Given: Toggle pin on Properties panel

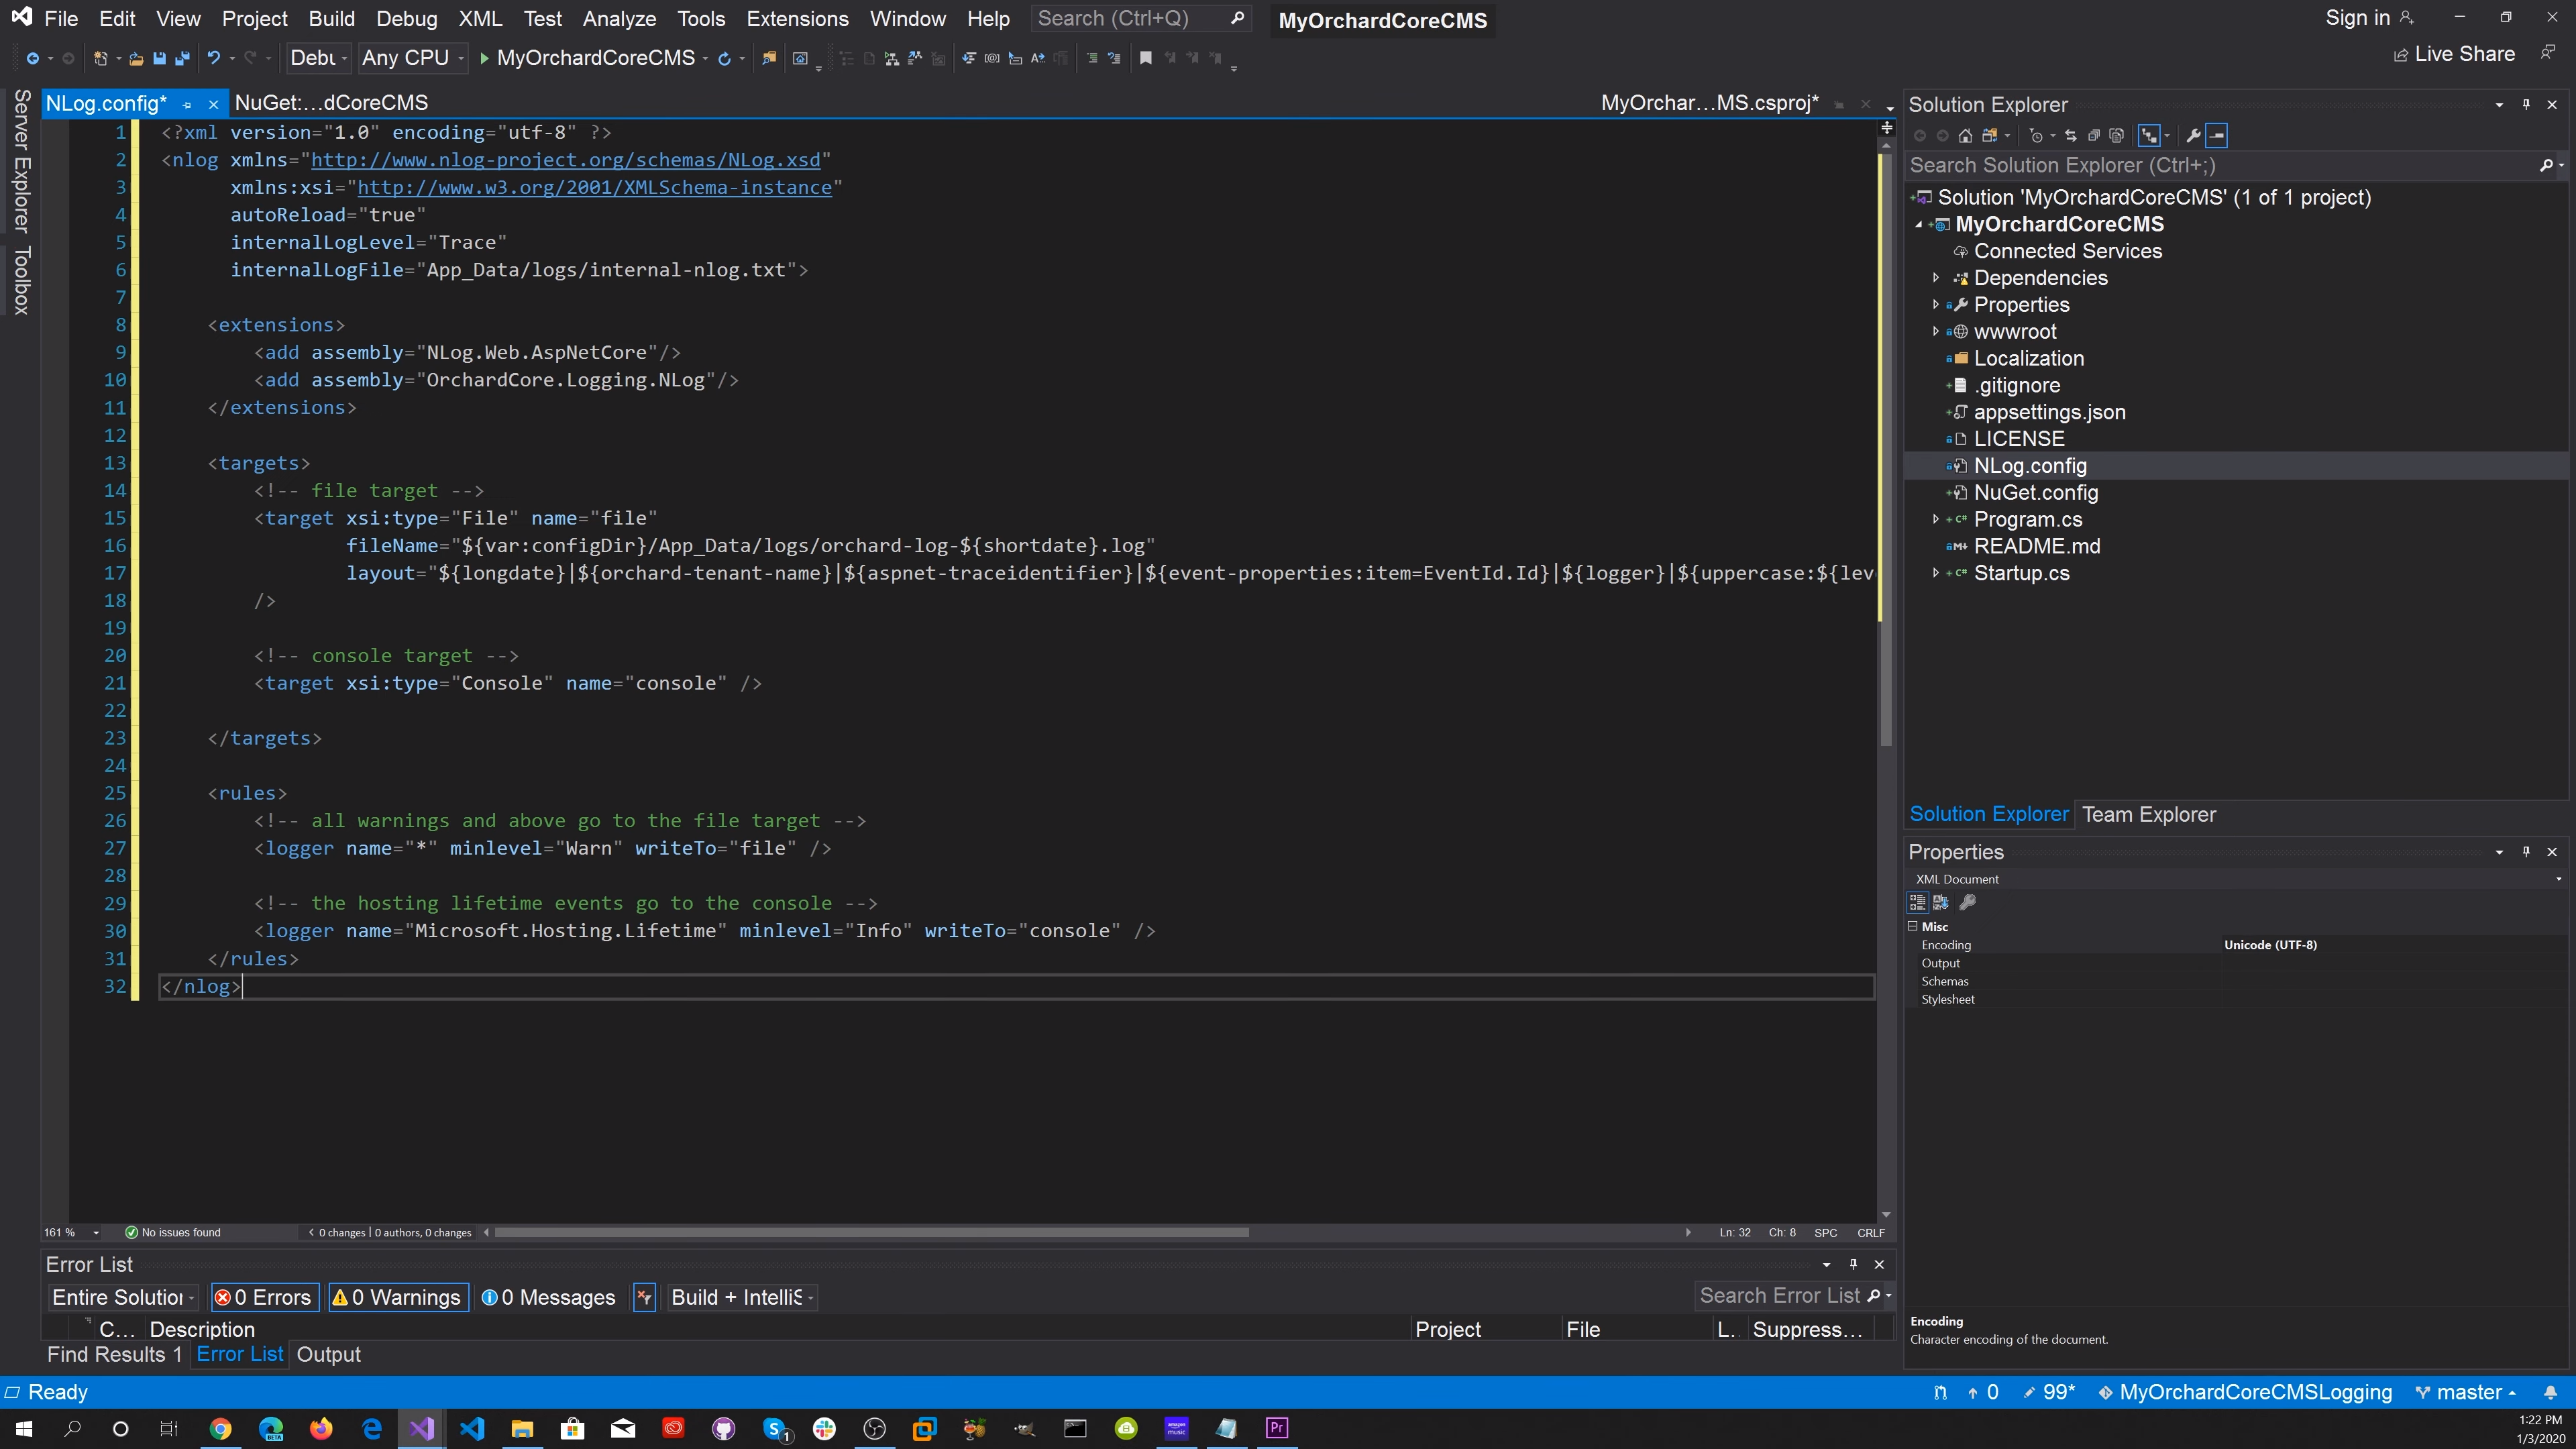Looking at the screenshot, I should [x=2526, y=851].
